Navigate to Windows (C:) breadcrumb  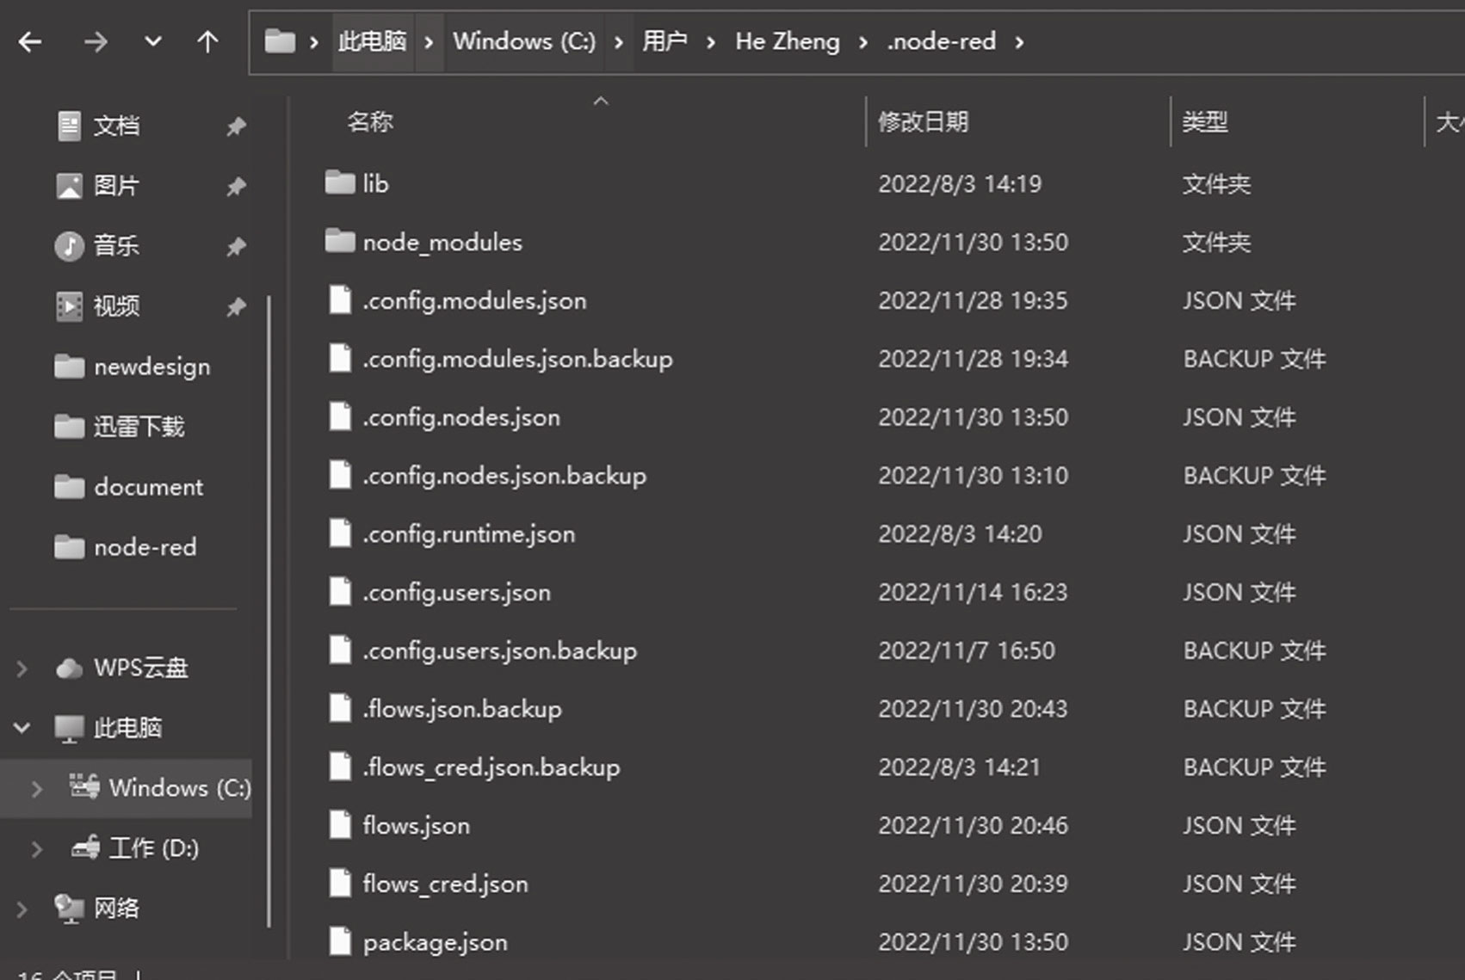click(524, 41)
